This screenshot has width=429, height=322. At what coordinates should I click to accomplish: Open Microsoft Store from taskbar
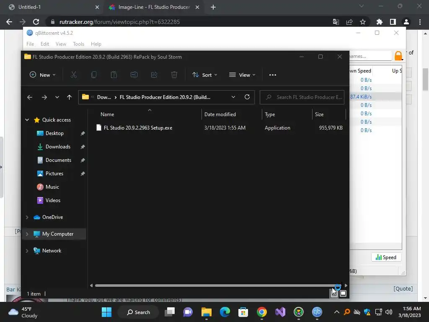(243, 312)
